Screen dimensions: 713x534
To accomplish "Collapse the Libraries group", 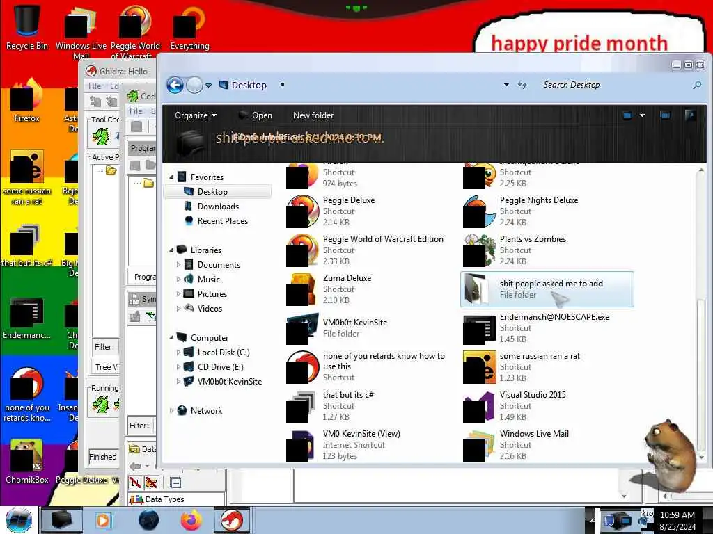I will pos(171,250).
